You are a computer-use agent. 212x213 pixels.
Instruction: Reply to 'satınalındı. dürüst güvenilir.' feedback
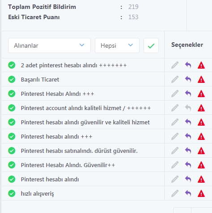pos(188,151)
